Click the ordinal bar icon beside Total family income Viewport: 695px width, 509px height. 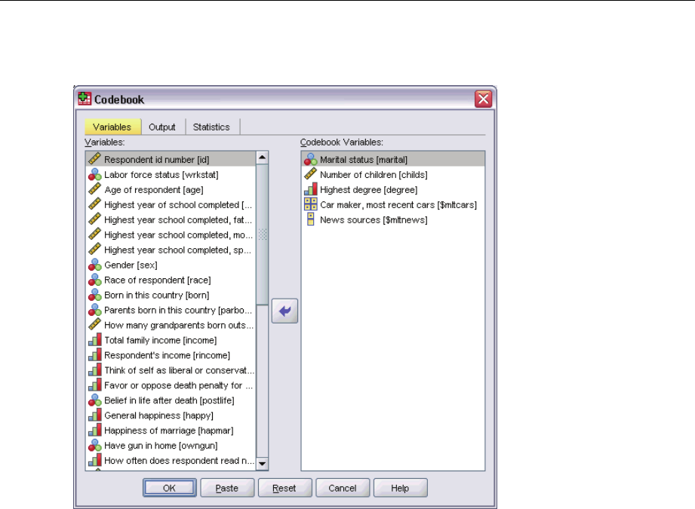point(94,340)
